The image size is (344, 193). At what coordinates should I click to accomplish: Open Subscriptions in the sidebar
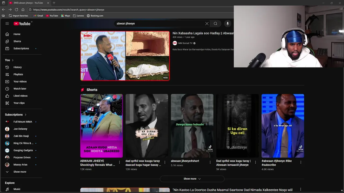21,49
